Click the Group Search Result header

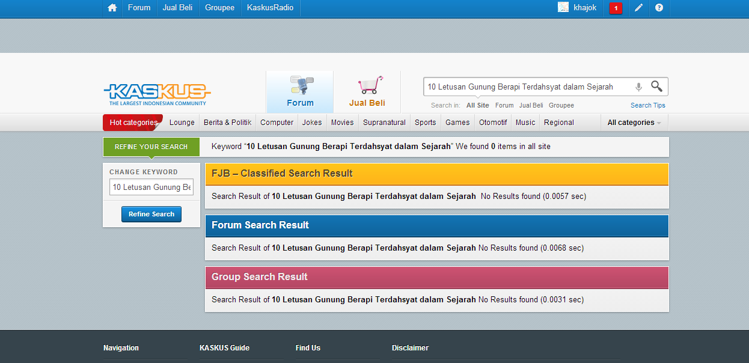click(437, 277)
